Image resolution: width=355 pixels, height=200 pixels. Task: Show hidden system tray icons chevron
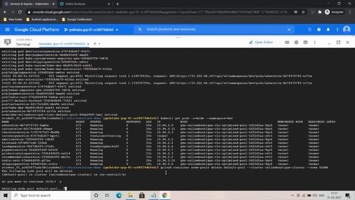[x=292, y=196]
